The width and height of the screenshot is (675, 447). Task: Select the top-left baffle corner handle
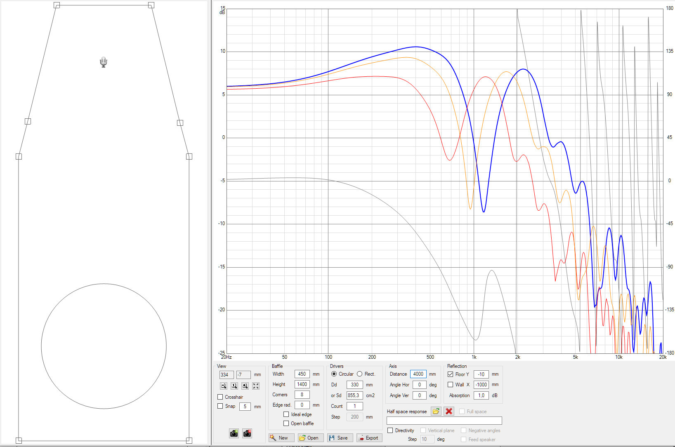coord(57,5)
